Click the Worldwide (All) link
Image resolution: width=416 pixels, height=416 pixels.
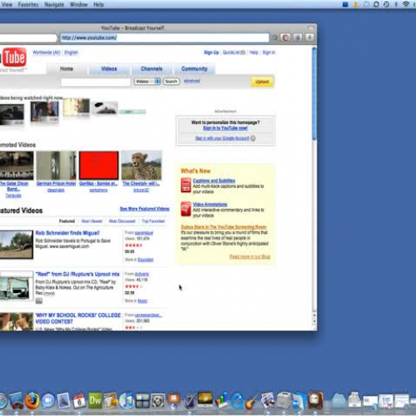47,52
